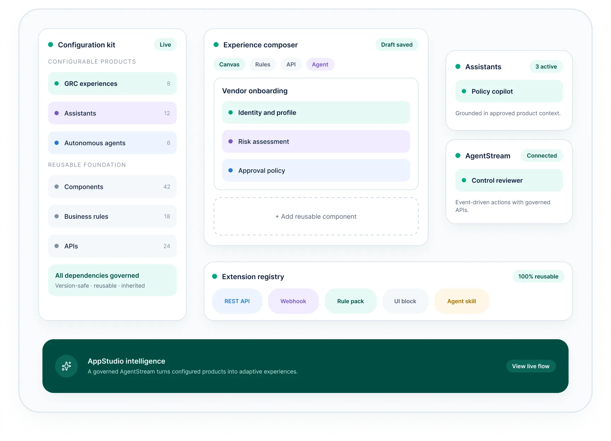The image size is (611, 441).
Task: Select the REST API extension chip
Action: (x=237, y=301)
